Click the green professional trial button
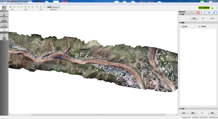The height and width of the screenshot is (119, 218). coord(204,8)
